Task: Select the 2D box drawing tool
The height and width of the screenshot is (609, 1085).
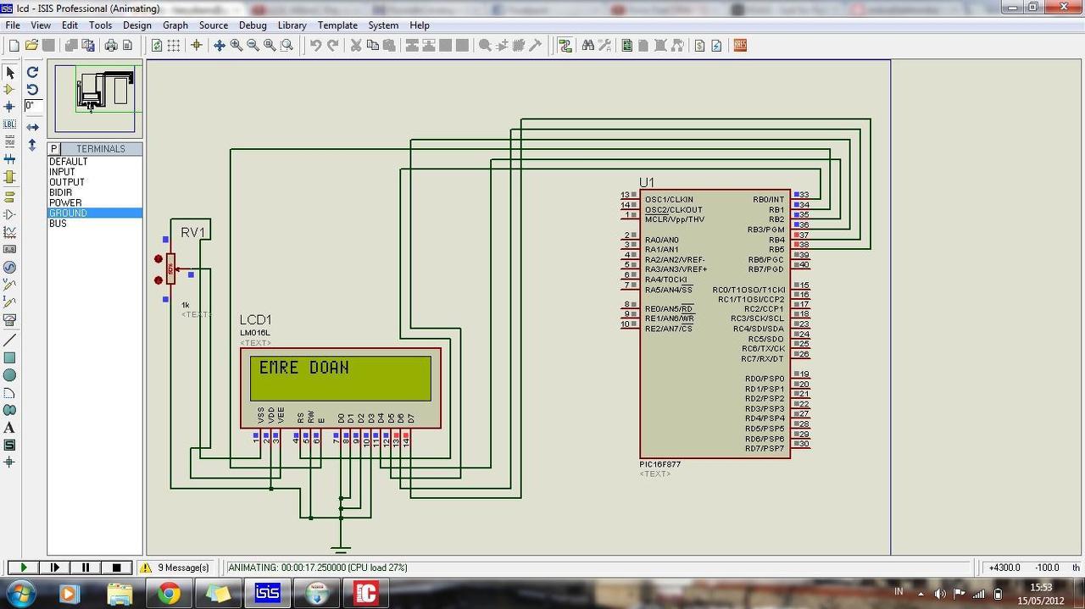Action: tap(10, 357)
